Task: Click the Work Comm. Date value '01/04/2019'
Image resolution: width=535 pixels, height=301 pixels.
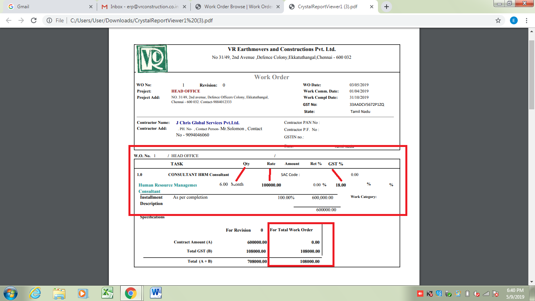Action: click(359, 91)
